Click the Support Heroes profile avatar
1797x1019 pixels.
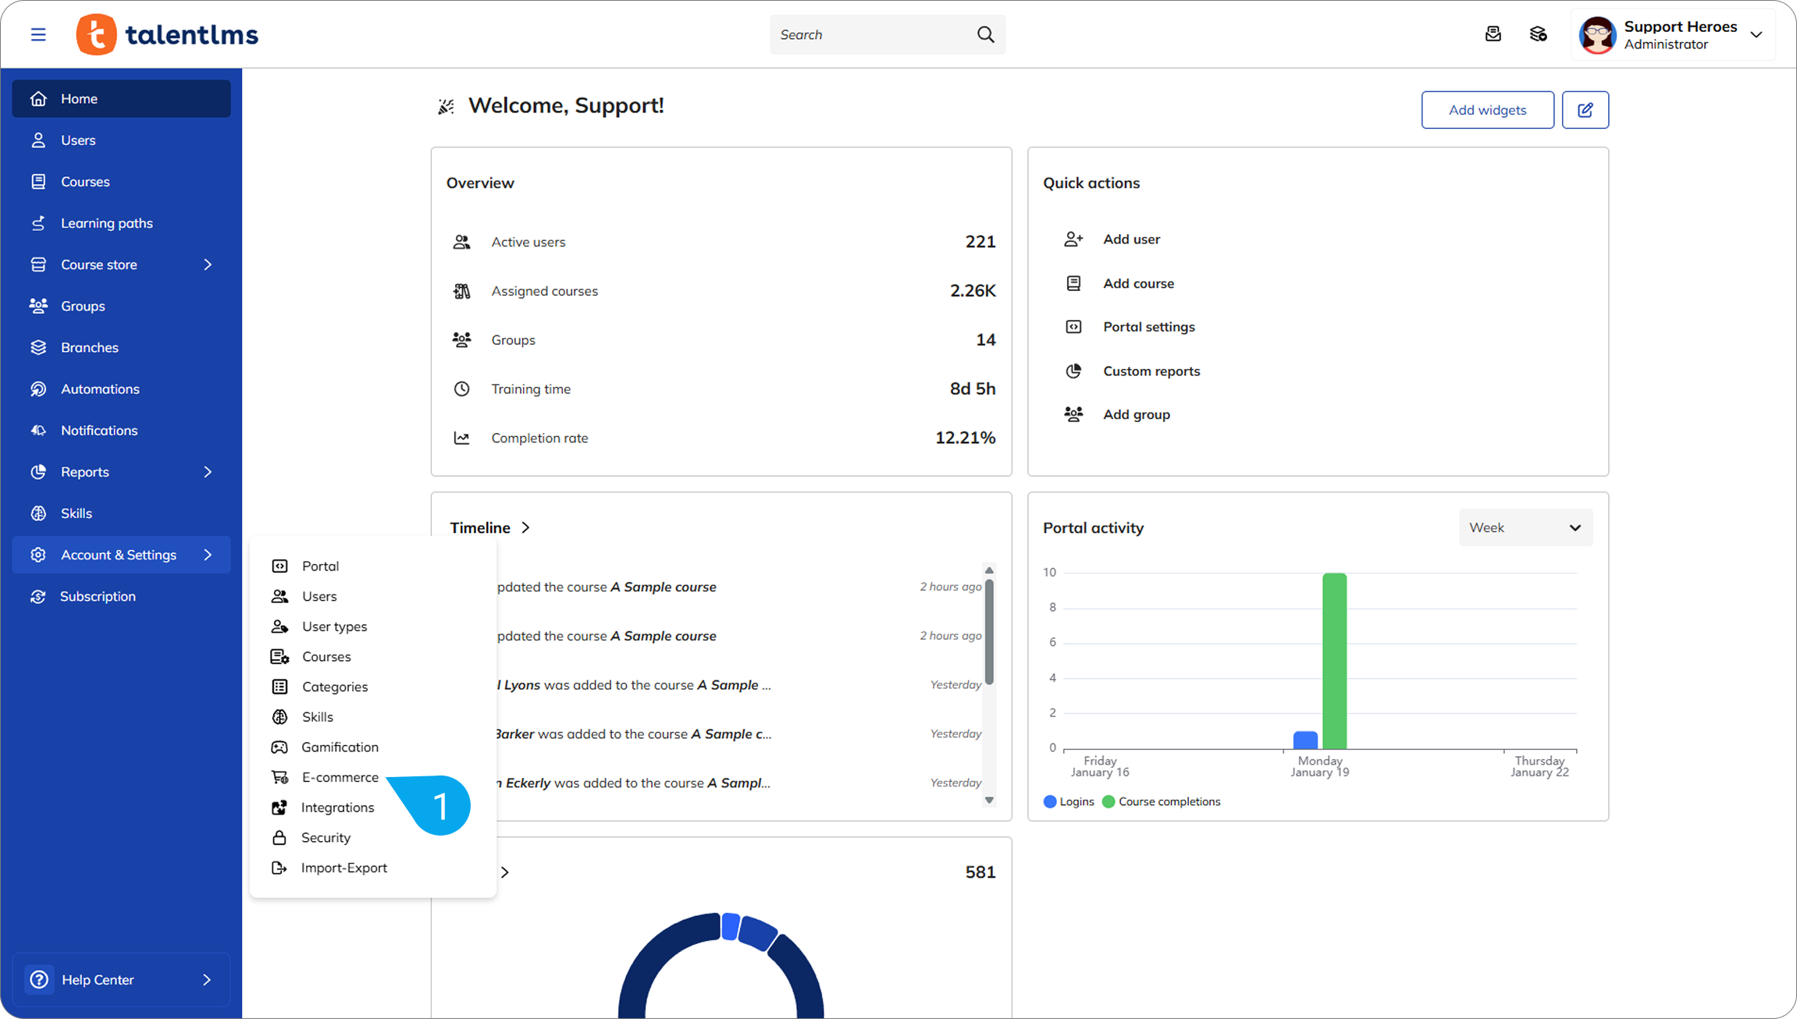(1597, 35)
